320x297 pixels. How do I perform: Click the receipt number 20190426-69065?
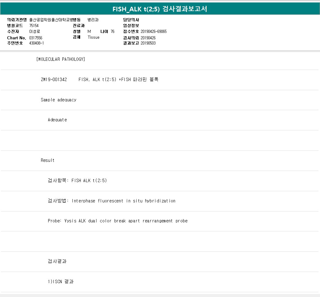(x=154, y=31)
